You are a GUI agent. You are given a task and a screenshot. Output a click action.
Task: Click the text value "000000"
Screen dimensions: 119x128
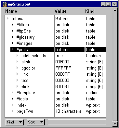click(x=62, y=80)
